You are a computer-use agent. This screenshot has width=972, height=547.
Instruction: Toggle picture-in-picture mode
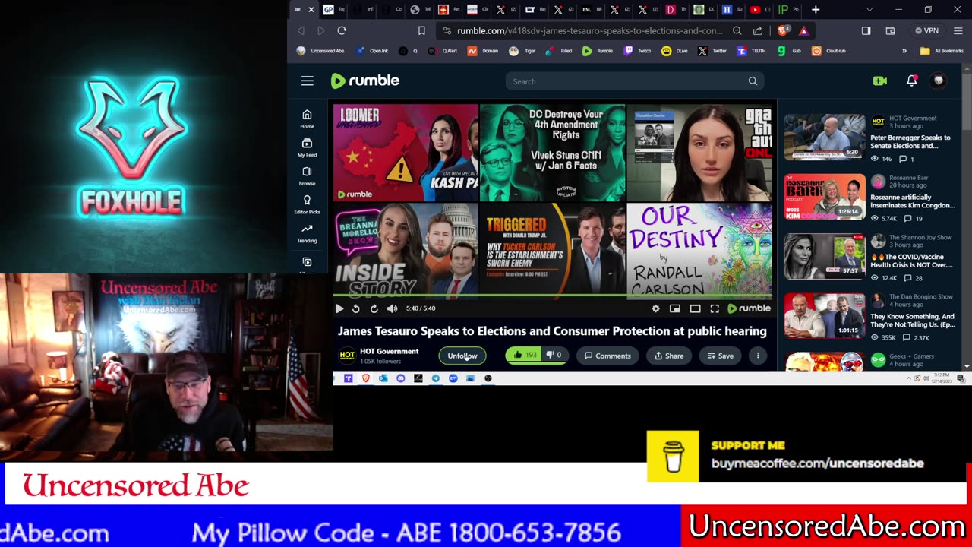pos(675,308)
